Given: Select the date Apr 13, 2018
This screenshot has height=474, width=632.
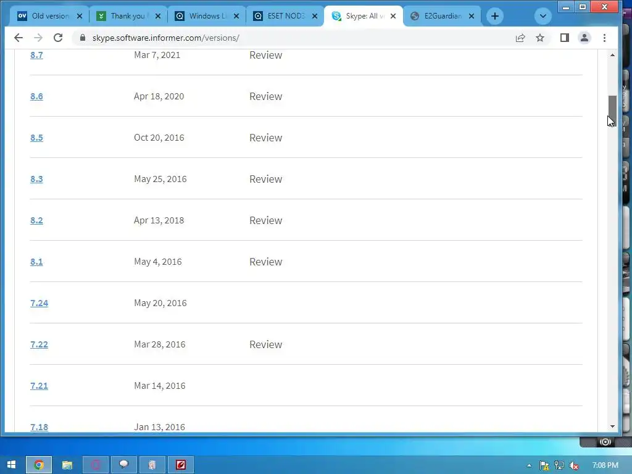Looking at the screenshot, I should [159, 220].
